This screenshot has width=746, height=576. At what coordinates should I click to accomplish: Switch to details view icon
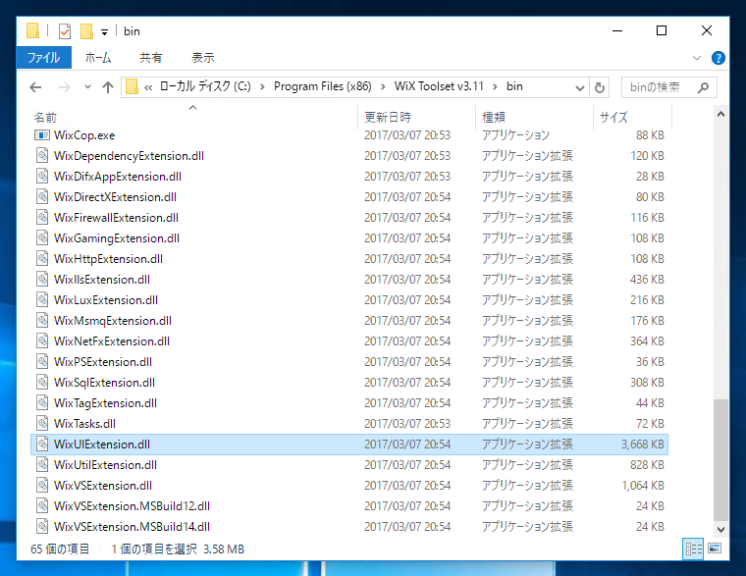click(x=693, y=549)
